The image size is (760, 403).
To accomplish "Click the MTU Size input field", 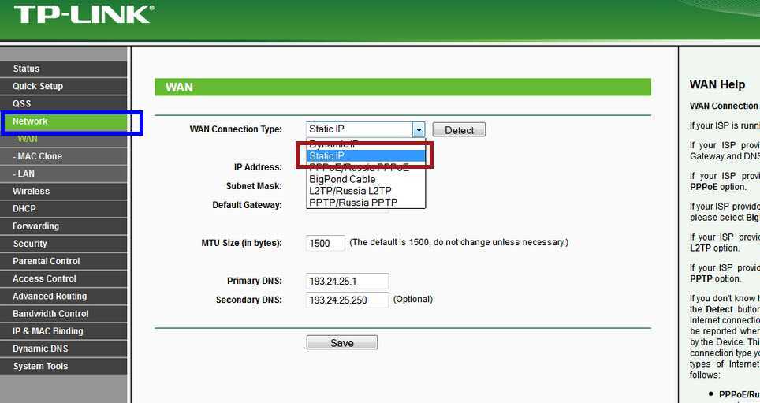I will point(325,243).
